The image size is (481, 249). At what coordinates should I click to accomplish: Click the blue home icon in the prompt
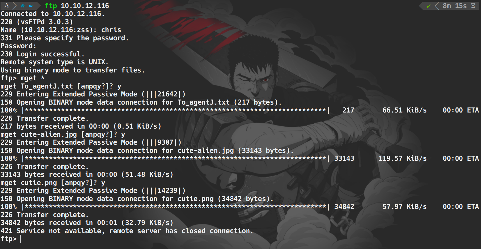tap(23, 6)
